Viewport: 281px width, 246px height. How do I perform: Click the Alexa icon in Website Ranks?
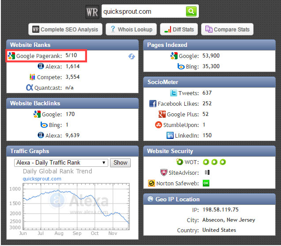[x=41, y=66]
